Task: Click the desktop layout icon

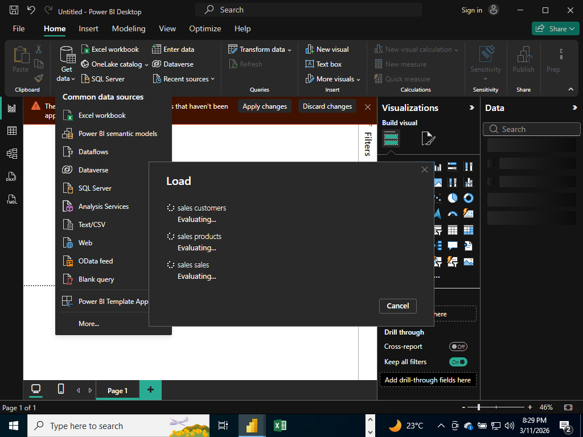Action: pyautogui.click(x=36, y=389)
